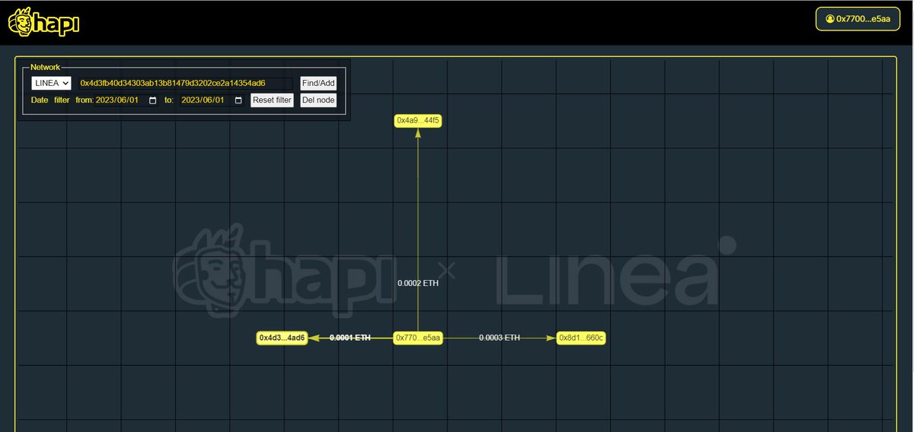Select the 0x4d3...4ad6 node
The height and width of the screenshot is (432, 914).
[282, 338]
